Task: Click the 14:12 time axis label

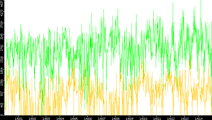Action: (171, 119)
